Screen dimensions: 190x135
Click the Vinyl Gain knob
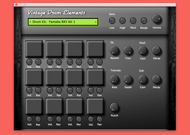tap(142, 50)
